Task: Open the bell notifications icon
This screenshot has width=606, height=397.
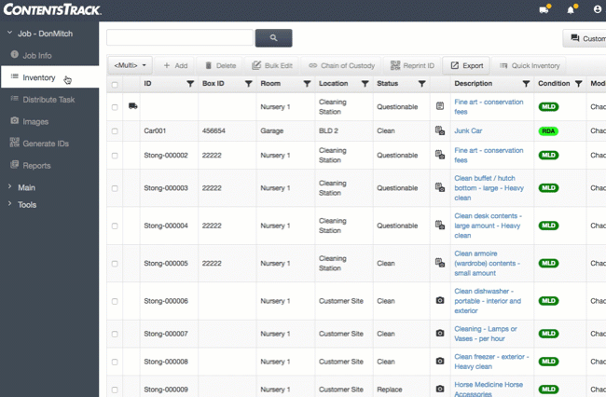Action: click(571, 9)
